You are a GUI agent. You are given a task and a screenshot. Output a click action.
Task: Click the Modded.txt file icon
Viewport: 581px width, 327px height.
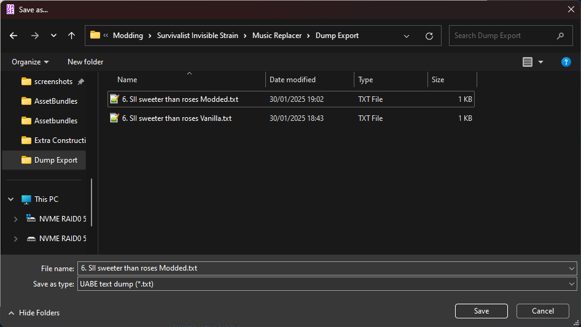(114, 99)
